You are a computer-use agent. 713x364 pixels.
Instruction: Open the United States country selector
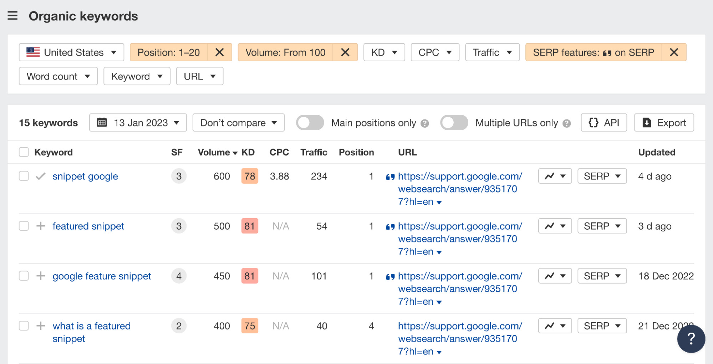point(71,52)
